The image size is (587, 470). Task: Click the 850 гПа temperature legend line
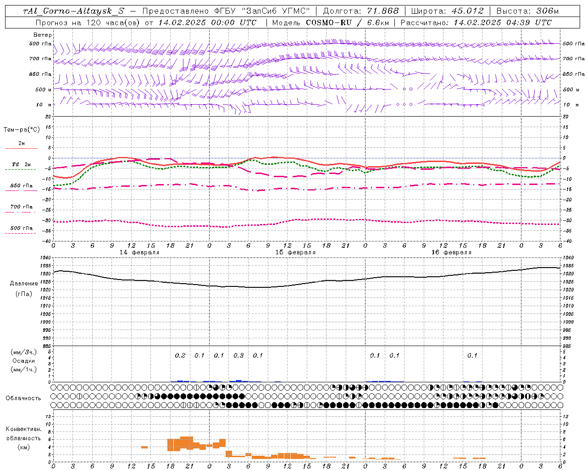tap(21, 190)
